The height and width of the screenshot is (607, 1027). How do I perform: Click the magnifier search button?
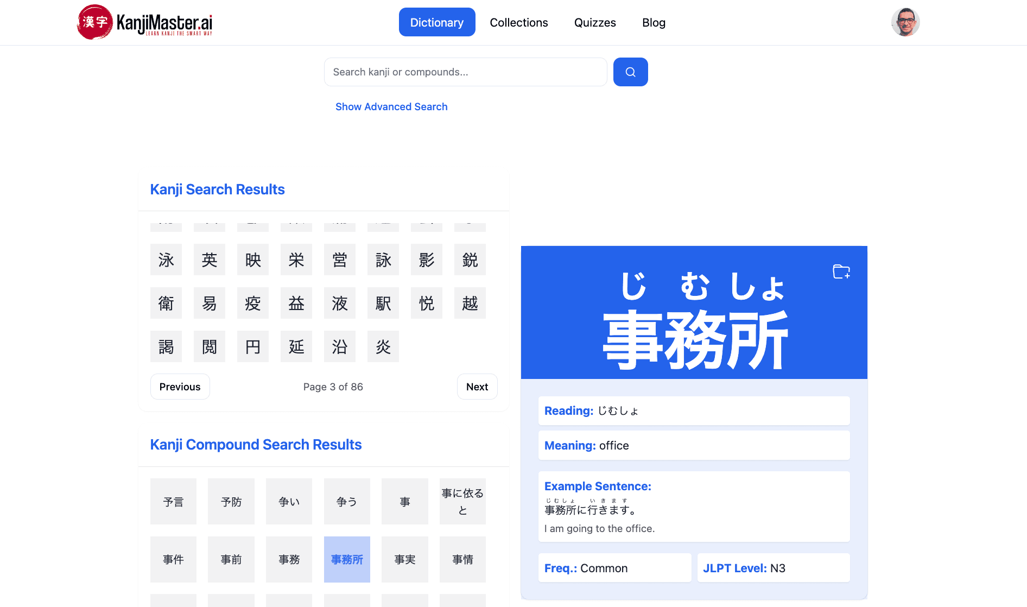[630, 72]
